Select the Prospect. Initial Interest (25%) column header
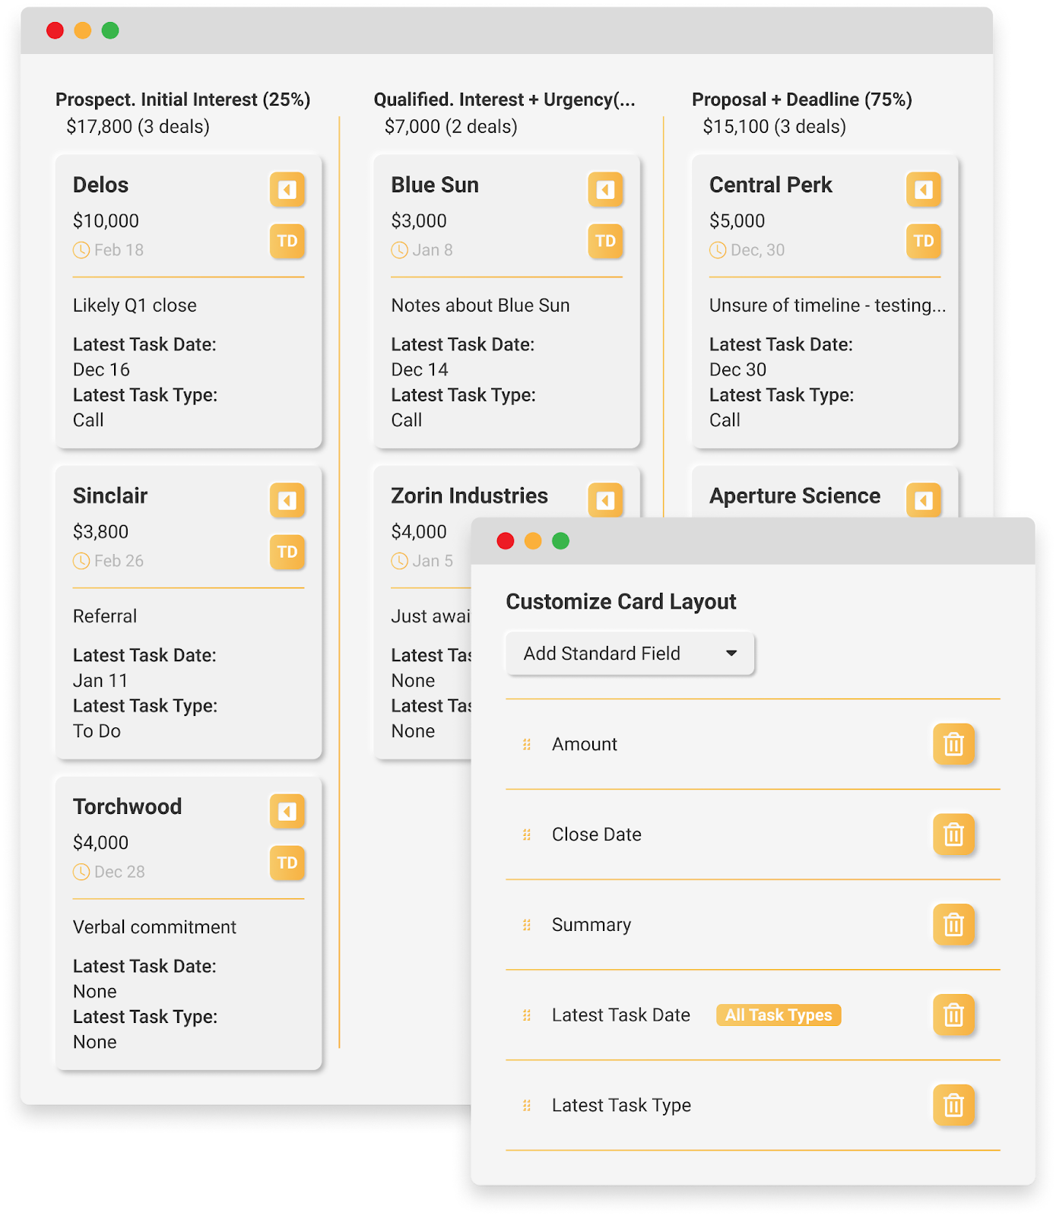 pyautogui.click(x=183, y=100)
